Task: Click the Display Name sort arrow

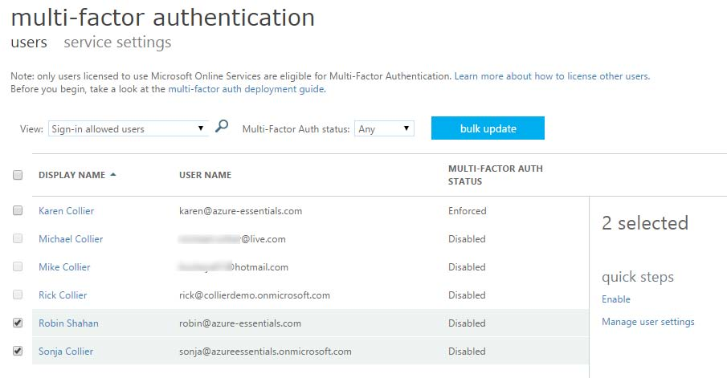Action: (113, 175)
